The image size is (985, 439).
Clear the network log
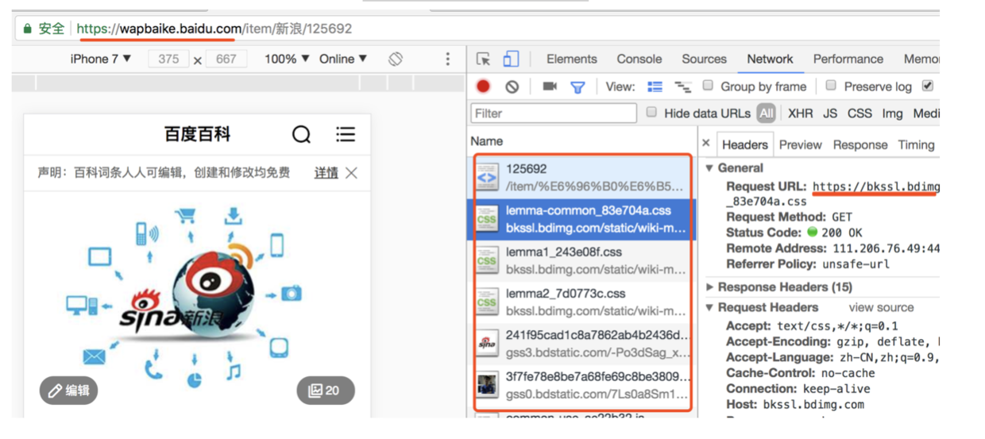(512, 87)
